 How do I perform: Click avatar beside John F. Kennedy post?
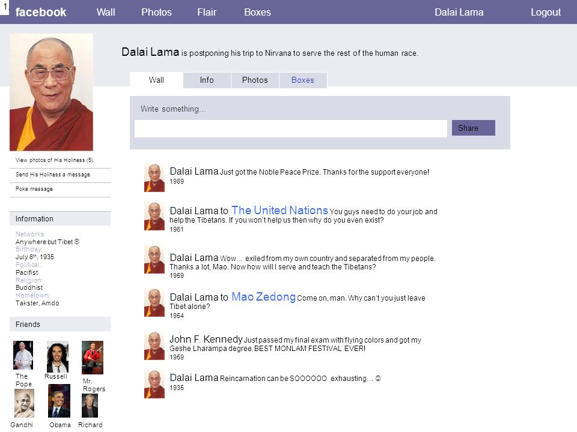[154, 346]
